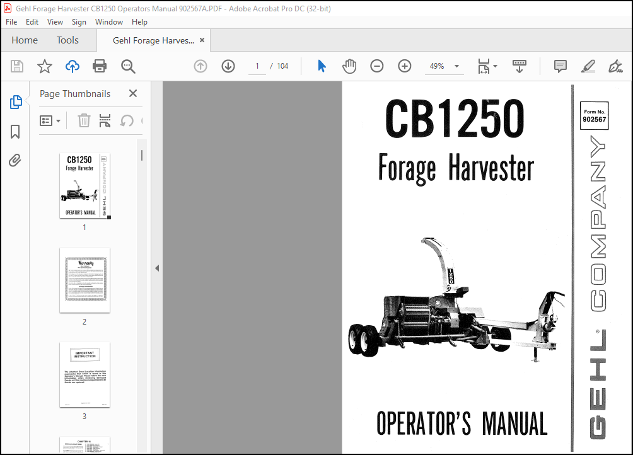Image resolution: width=633 pixels, height=455 pixels.
Task: Close the Page Thumbnails panel
Action: click(x=133, y=93)
